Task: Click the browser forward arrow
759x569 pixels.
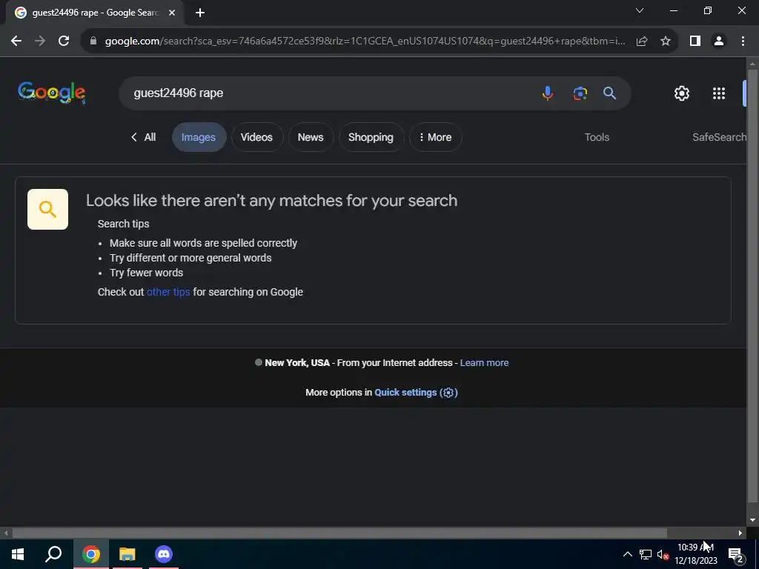Action: pos(40,41)
